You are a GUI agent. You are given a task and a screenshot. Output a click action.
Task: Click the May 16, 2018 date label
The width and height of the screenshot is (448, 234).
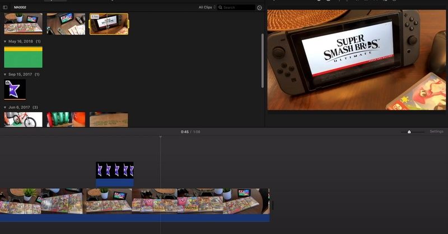point(21,42)
